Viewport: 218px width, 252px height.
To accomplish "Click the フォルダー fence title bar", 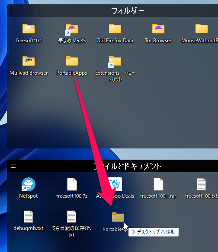I will tap(112, 11).
